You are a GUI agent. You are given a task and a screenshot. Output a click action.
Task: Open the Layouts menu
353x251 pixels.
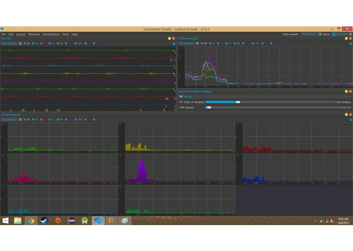(x=21, y=34)
